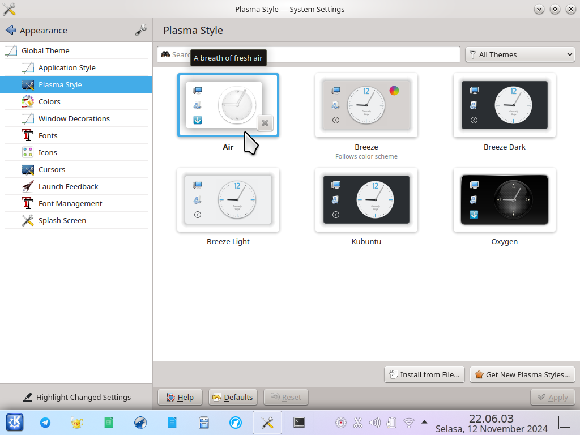Click the scissors clipboard tray icon
580x435 pixels.
[358, 423]
